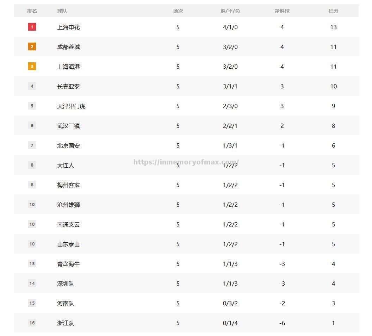Image resolution: width=372 pixels, height=336 pixels.
Task: Click the rank 13 badge
Action: 32,263
